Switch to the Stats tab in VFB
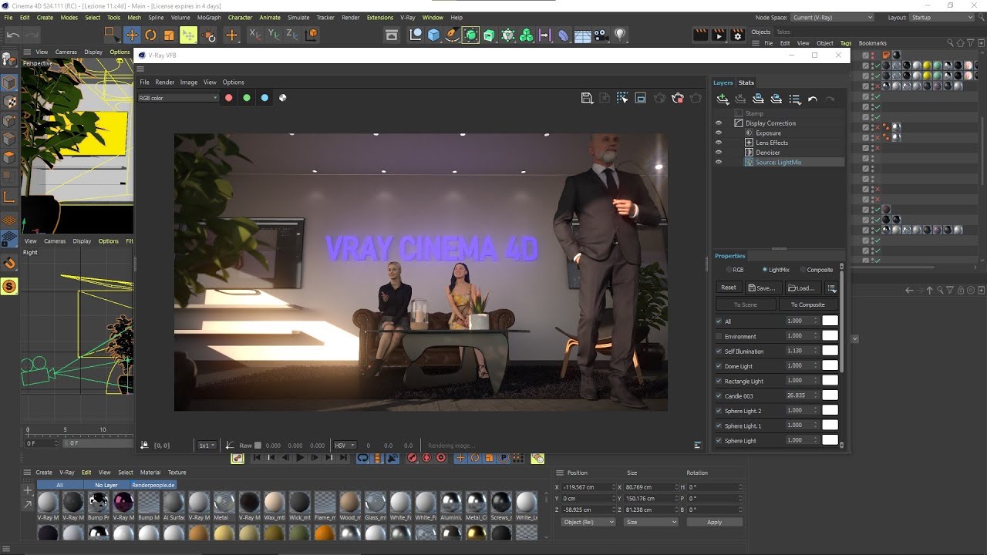 [746, 82]
